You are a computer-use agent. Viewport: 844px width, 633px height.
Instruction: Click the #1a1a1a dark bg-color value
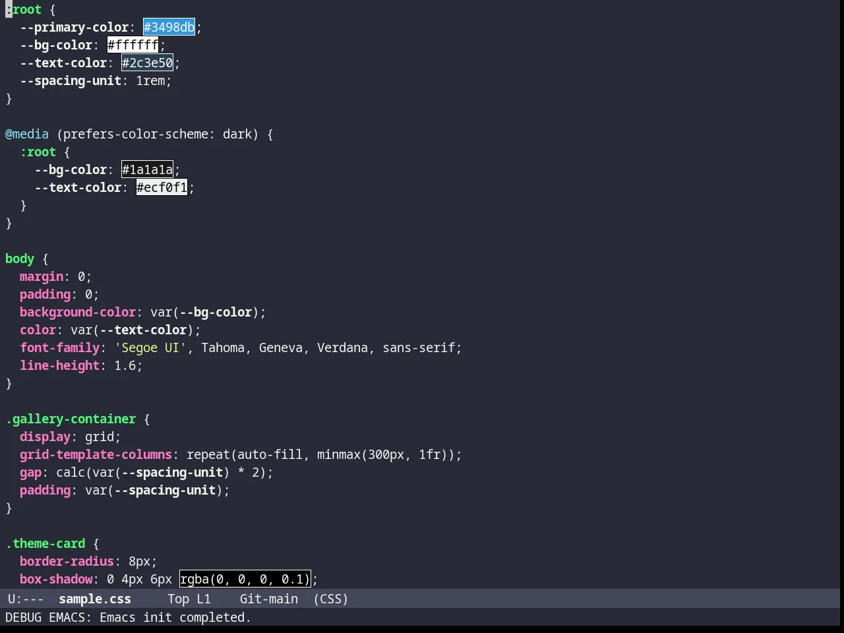pyautogui.click(x=147, y=169)
